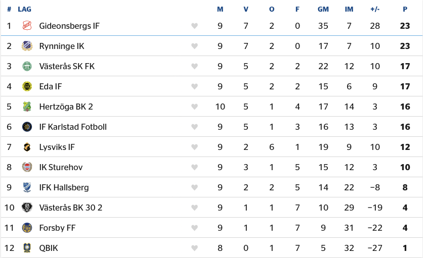The height and width of the screenshot is (258, 423).
Task: Favorite Gideonsbergs IF with heart icon
Action: tap(194, 26)
